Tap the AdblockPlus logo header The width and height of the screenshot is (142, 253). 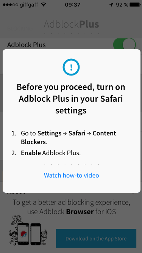click(x=71, y=24)
